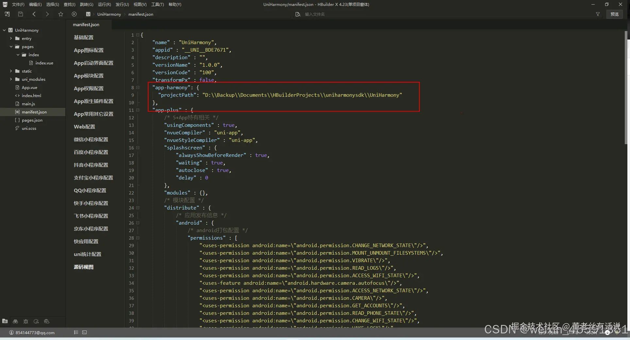
Task: Fold the permissions block at line 28
Action: 138,238
